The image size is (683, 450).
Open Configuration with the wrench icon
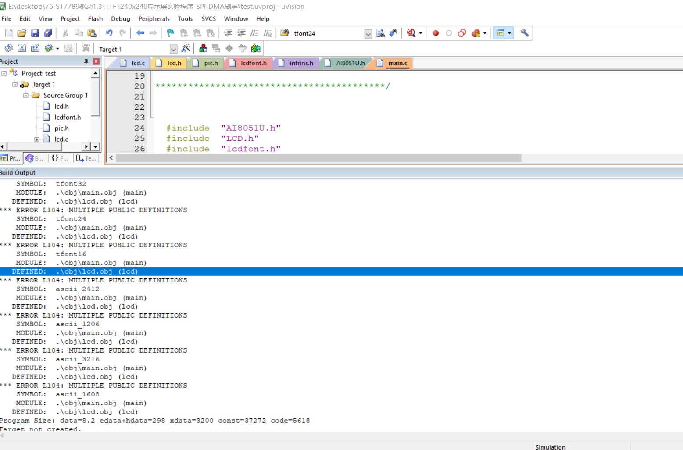tap(524, 33)
